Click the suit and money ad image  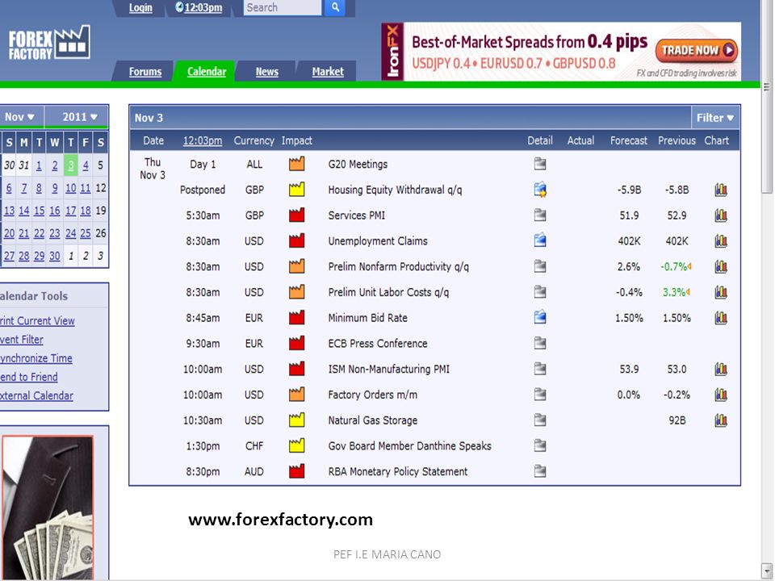click(x=48, y=508)
